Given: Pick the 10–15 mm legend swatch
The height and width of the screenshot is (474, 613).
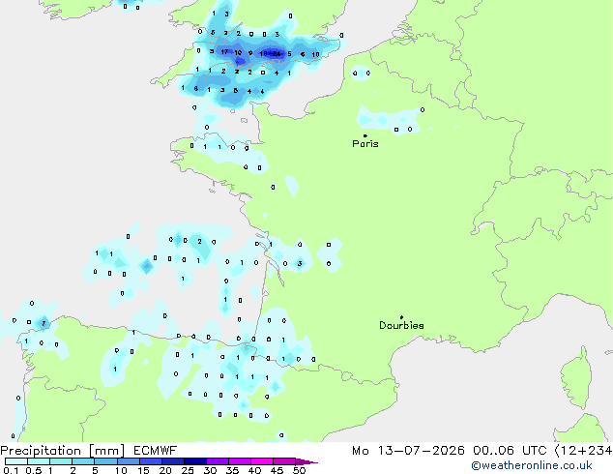Looking at the screenshot, I should (128, 461).
